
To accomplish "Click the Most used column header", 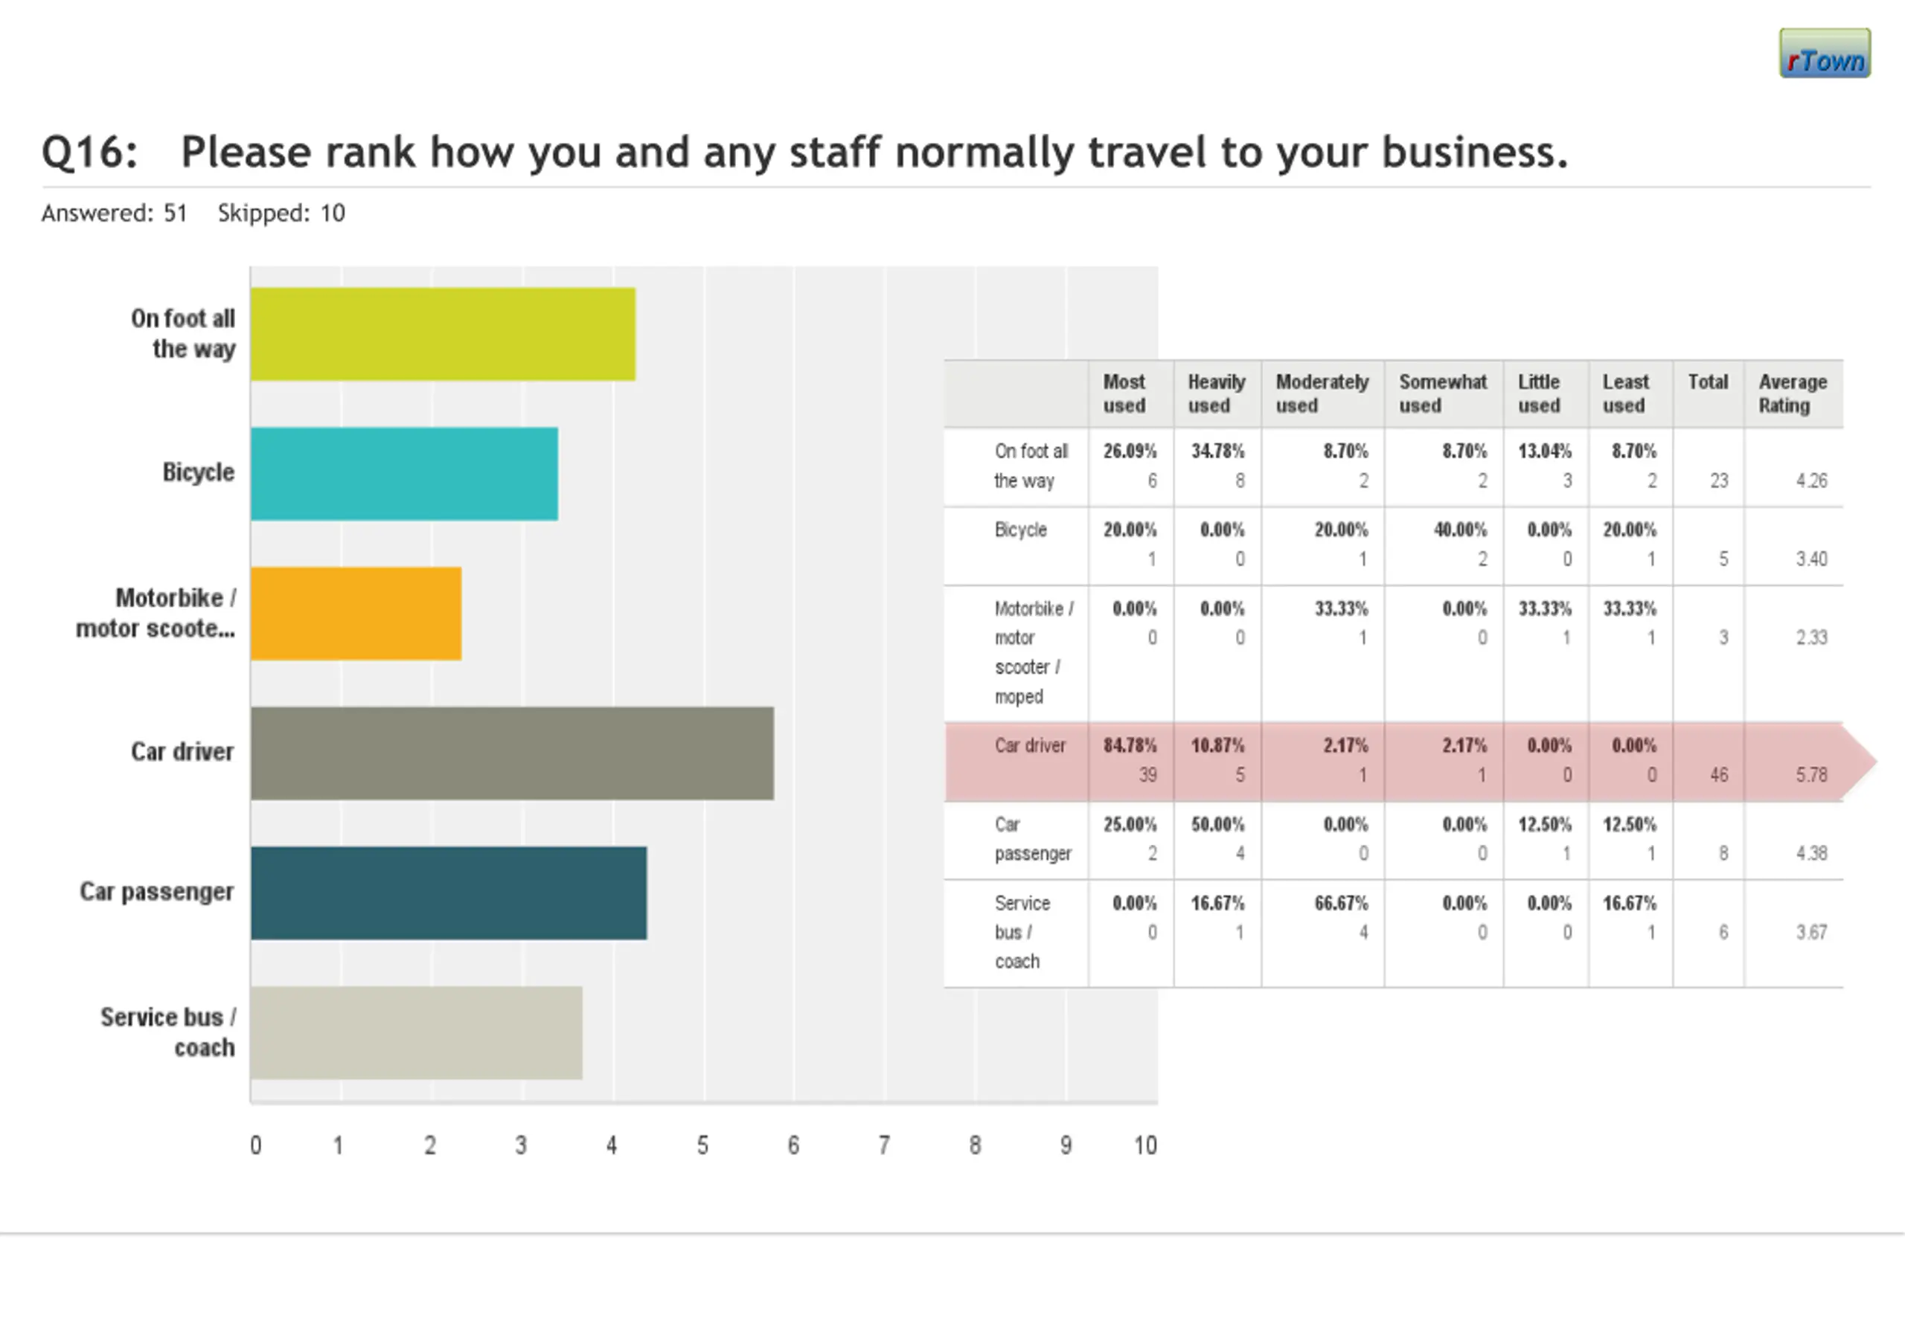I will [x=1124, y=394].
